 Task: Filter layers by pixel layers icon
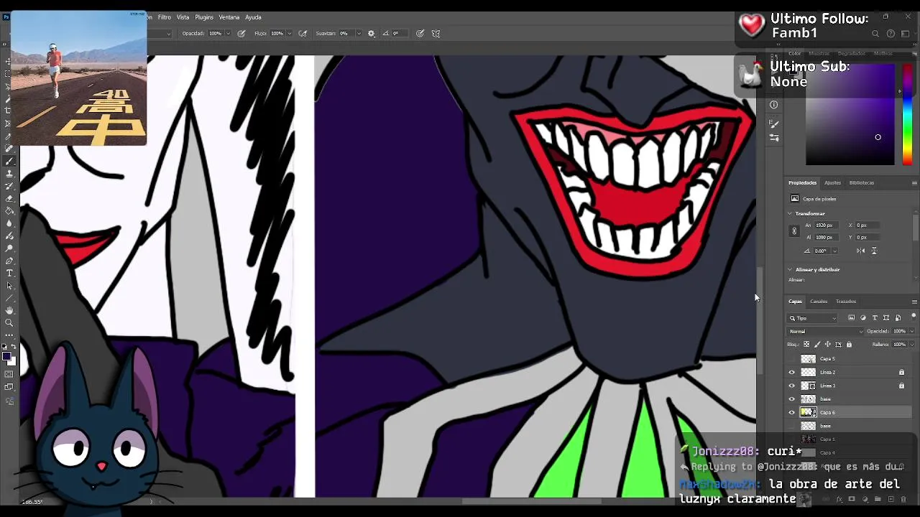[852, 318]
